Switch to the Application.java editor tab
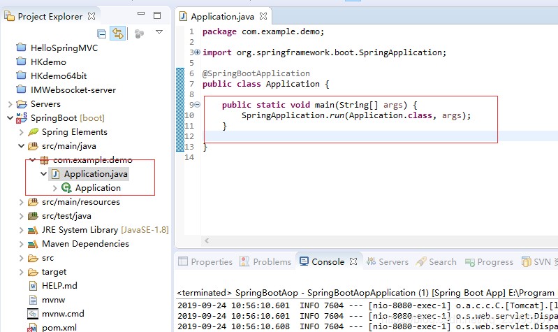The image size is (558, 332). pyautogui.click(x=222, y=16)
